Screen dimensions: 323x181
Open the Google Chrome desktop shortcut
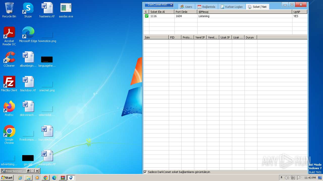[x=9, y=135]
